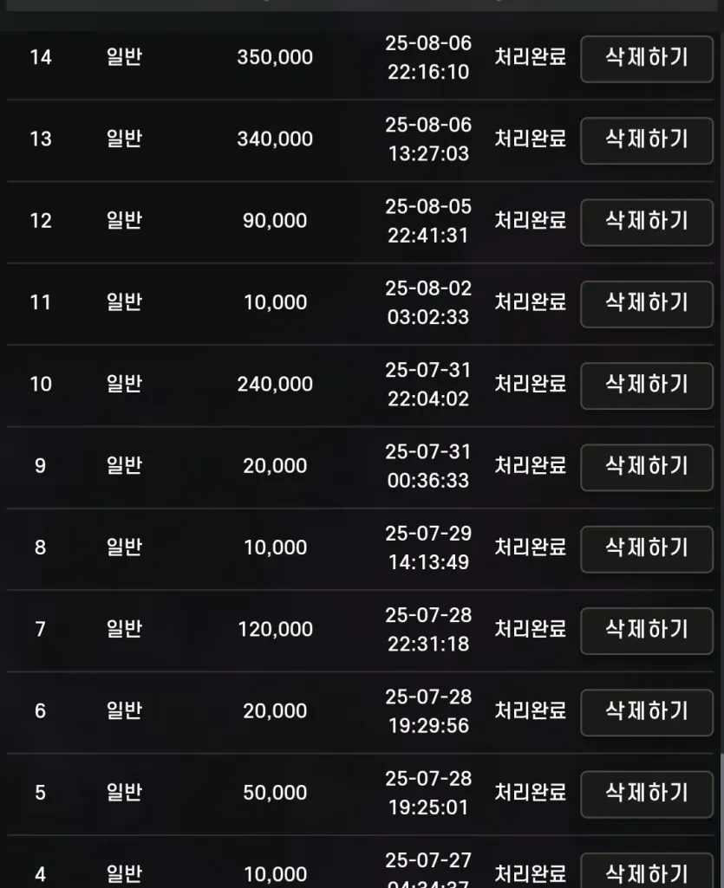The width and height of the screenshot is (724, 888).
Task: Select the 처리완료 status in row 6
Action: 530,710
